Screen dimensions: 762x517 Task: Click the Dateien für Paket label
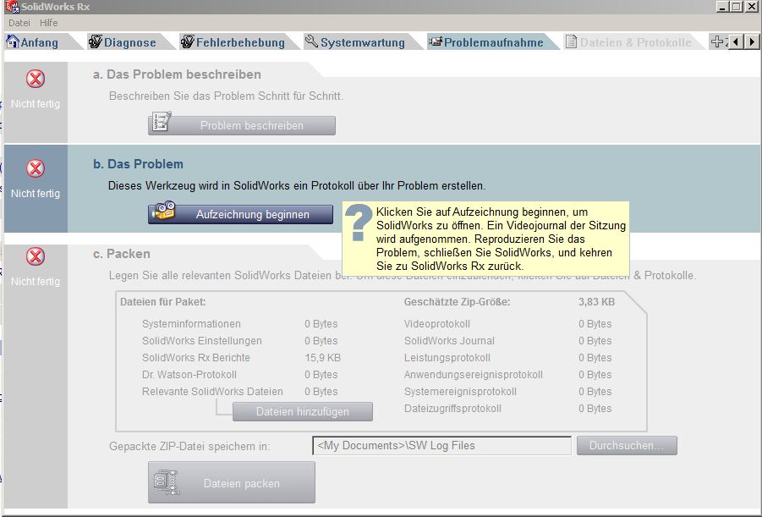(x=162, y=302)
